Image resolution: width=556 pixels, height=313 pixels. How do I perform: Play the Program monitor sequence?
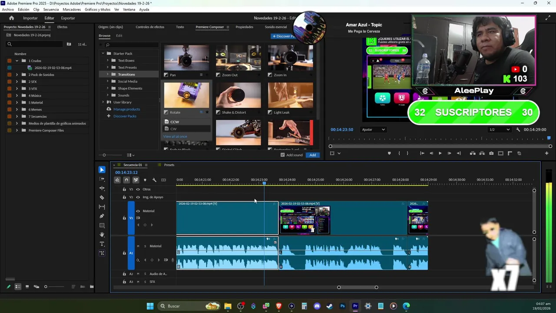pyautogui.click(x=440, y=153)
